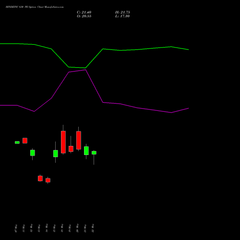The width and height of the screenshot is (240, 240).
Task: Click the green candle for 15 May
Action: (56, 154)
